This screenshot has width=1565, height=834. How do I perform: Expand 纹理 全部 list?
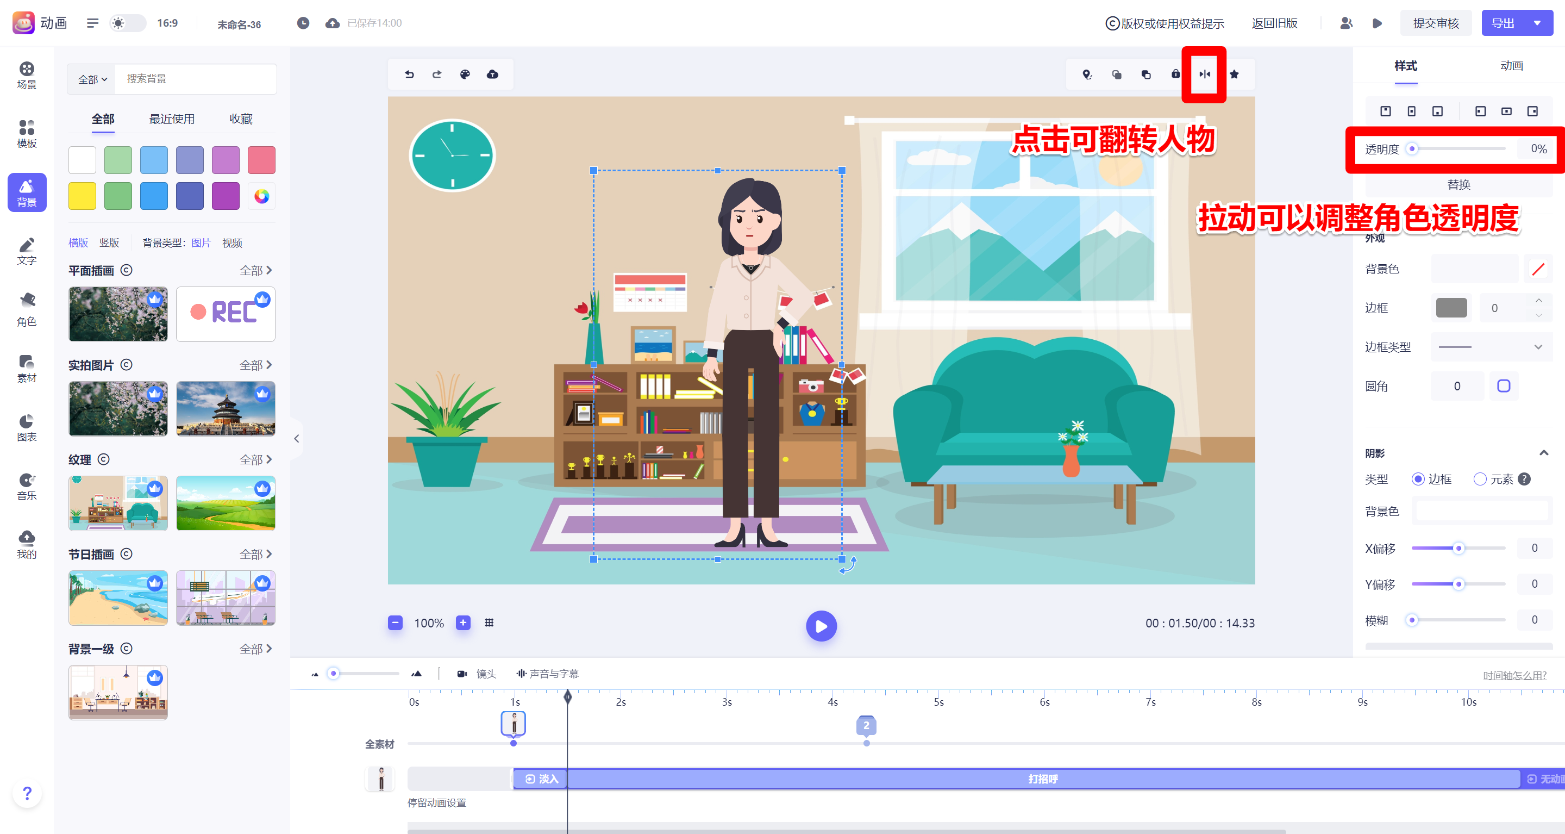pos(256,459)
